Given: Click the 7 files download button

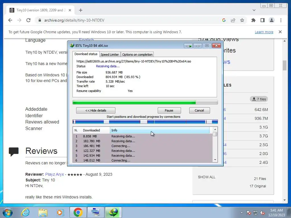Looking at the screenshot, I should coord(259,99).
